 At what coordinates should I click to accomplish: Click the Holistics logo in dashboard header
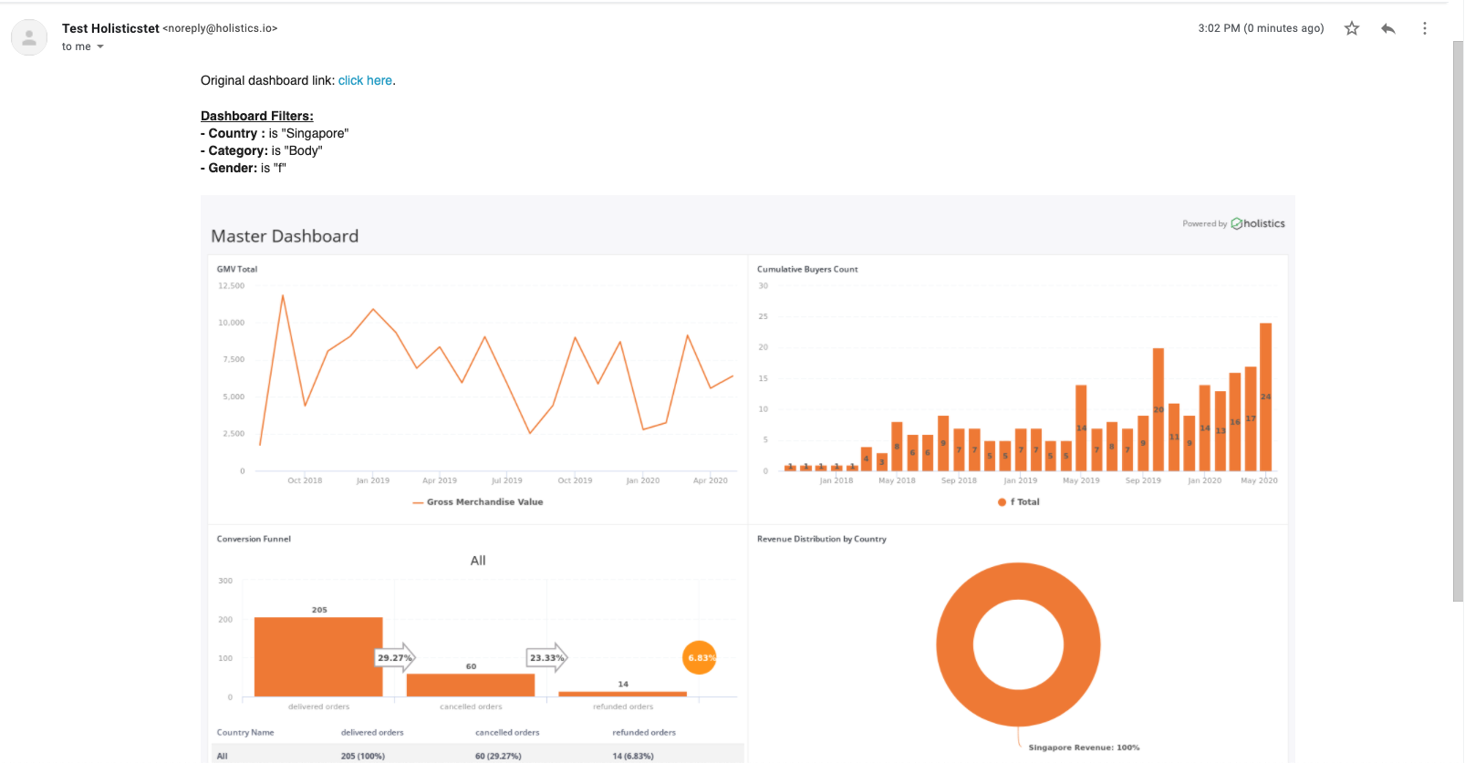coord(1258,223)
